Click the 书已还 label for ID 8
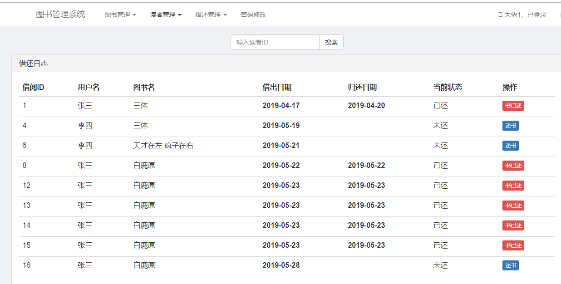This screenshot has height=284, width=561. [x=513, y=166]
